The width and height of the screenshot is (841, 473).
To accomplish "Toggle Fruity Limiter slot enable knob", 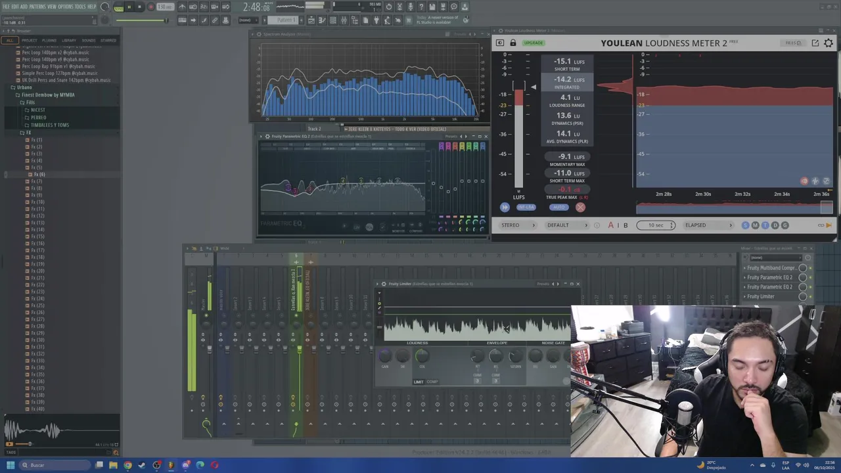I will [x=803, y=296].
